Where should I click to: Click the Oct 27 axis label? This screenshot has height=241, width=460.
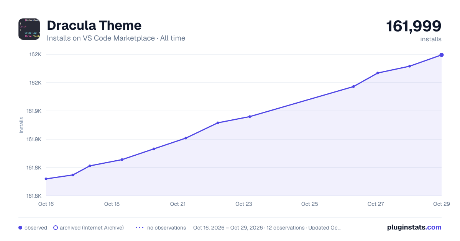point(376,204)
